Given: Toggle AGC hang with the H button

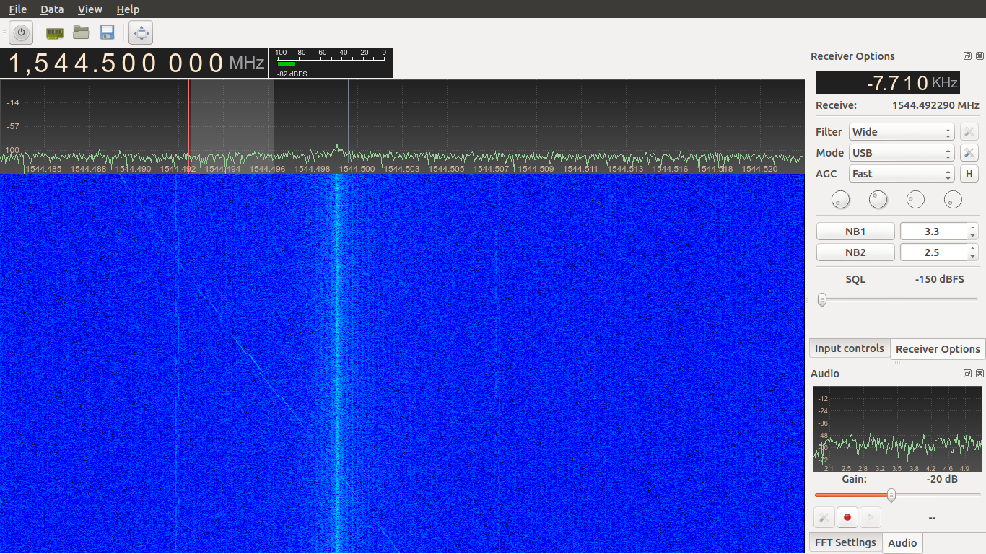Looking at the screenshot, I should tap(969, 173).
